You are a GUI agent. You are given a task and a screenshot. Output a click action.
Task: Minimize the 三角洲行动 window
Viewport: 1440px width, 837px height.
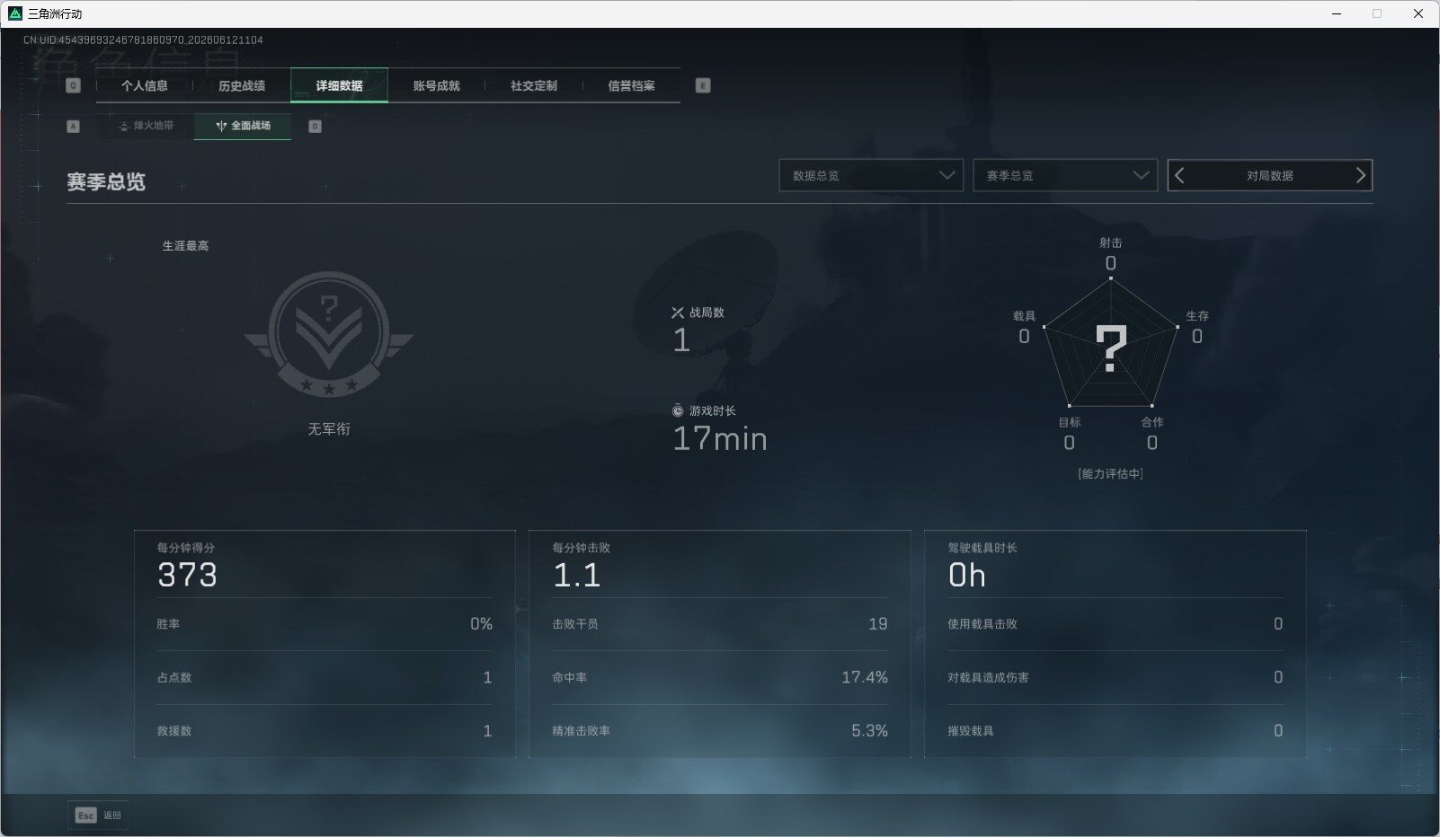click(1337, 13)
